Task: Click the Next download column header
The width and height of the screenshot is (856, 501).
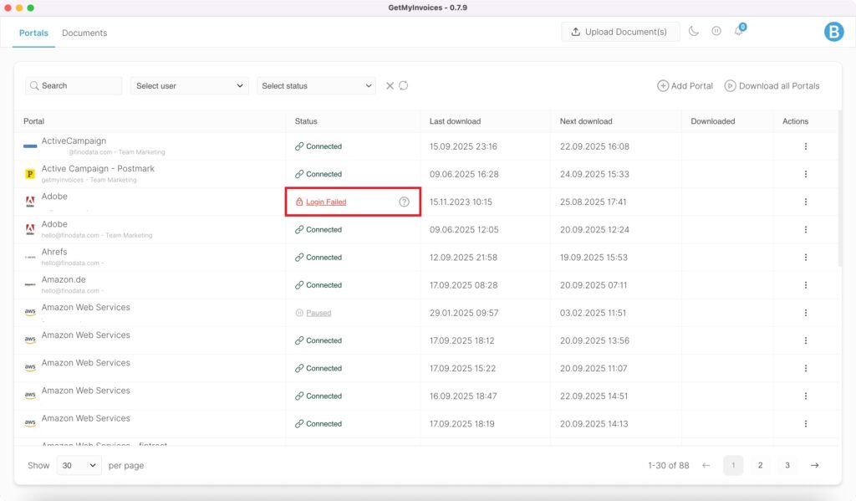Action: (x=586, y=121)
